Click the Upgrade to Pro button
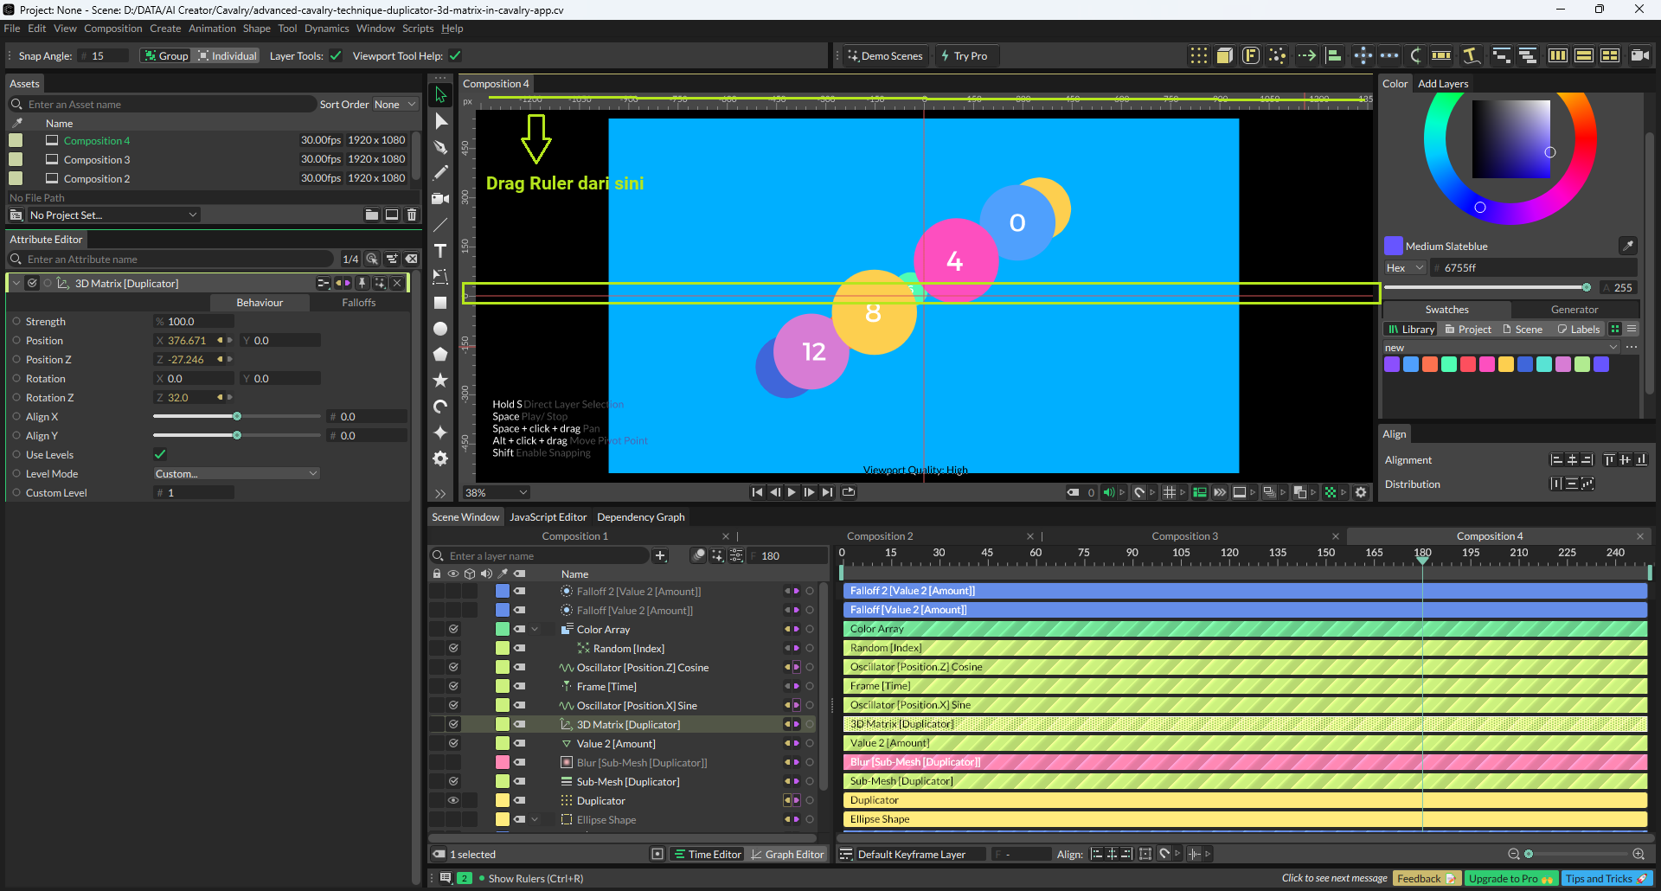Viewport: 1661px width, 891px height. point(1510,879)
